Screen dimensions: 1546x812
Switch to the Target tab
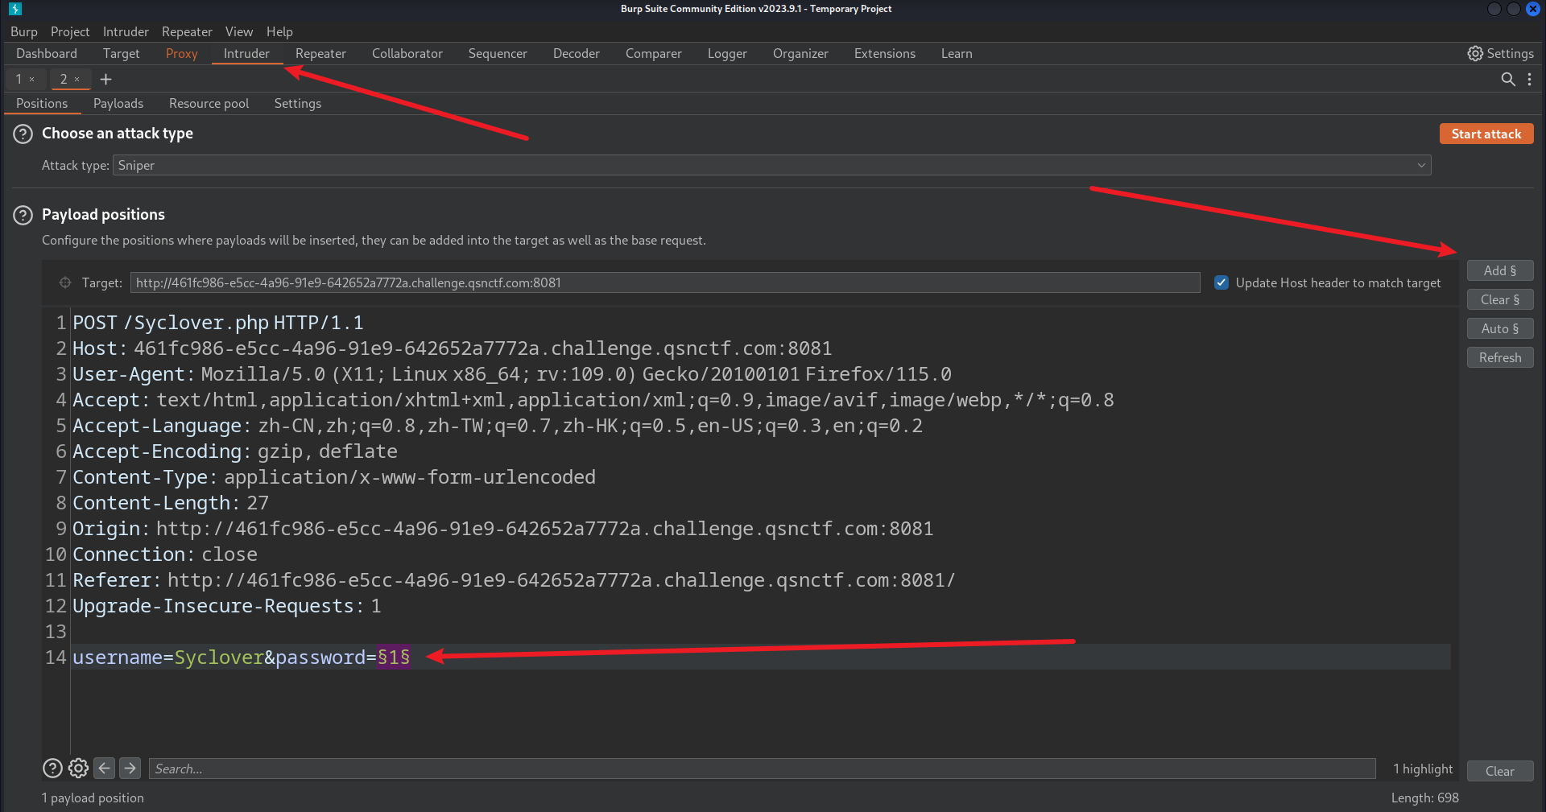(121, 53)
